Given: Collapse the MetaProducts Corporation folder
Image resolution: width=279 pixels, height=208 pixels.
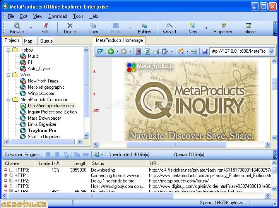Looking at the screenshot, I should click(8, 100).
